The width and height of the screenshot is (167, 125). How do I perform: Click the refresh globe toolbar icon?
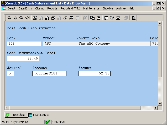[112, 18]
